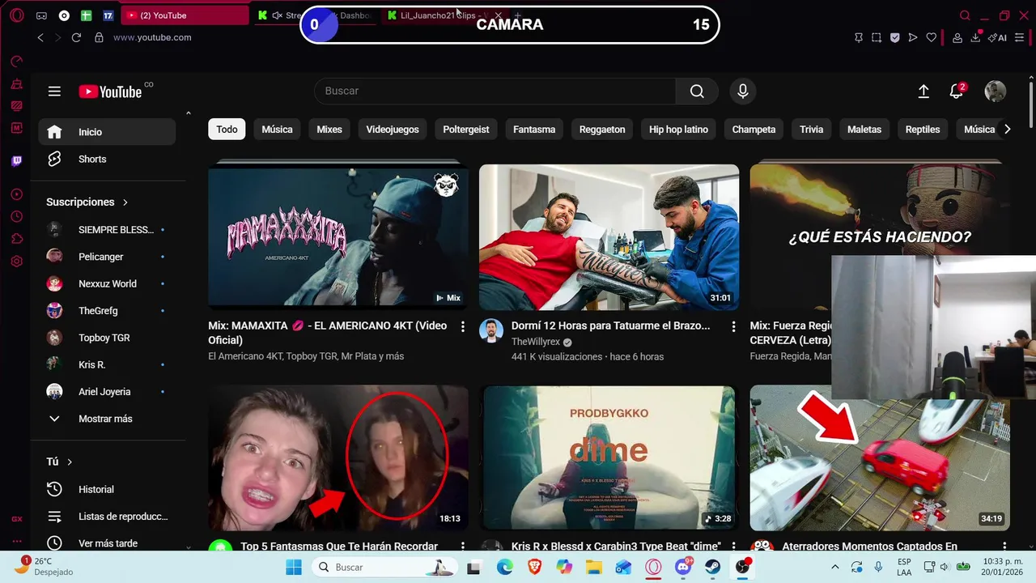Open Easy Setup sliders icon

1019,37
